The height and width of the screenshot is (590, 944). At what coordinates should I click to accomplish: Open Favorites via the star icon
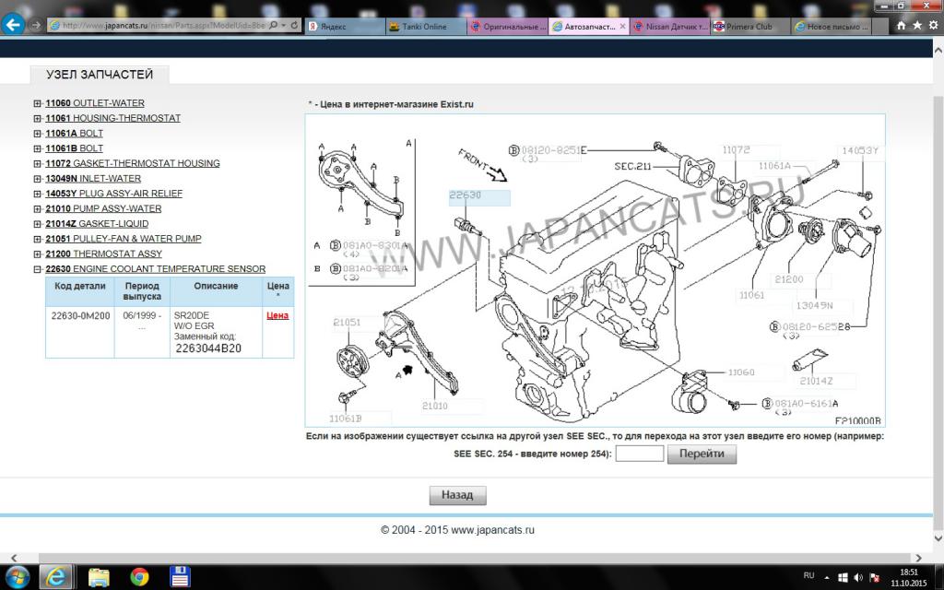tap(917, 25)
